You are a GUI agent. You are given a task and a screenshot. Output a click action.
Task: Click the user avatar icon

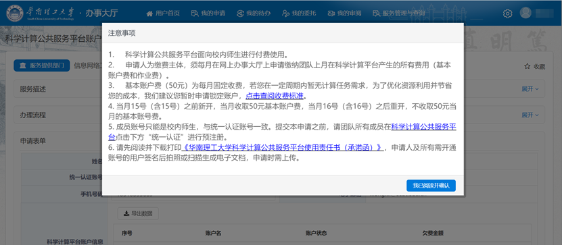point(525,13)
